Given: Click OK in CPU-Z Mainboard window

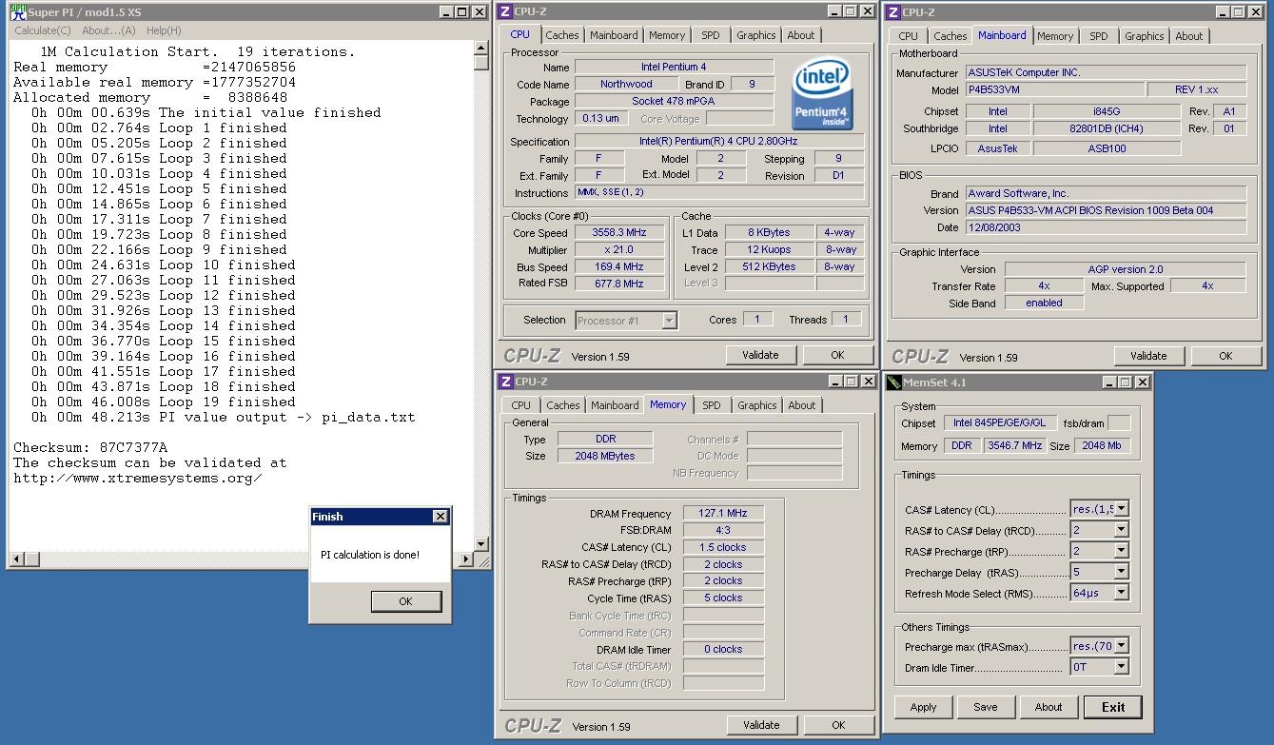Looking at the screenshot, I should (x=1225, y=356).
